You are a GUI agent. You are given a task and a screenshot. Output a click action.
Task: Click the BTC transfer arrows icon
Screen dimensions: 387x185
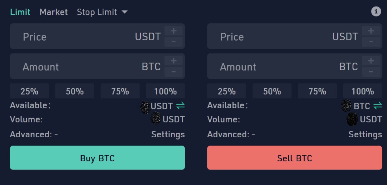point(378,106)
